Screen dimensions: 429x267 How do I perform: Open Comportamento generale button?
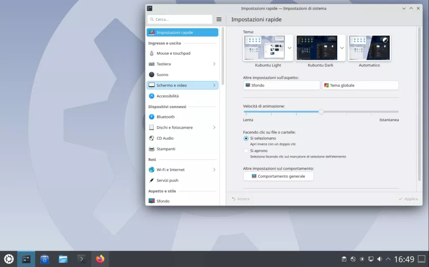278,176
